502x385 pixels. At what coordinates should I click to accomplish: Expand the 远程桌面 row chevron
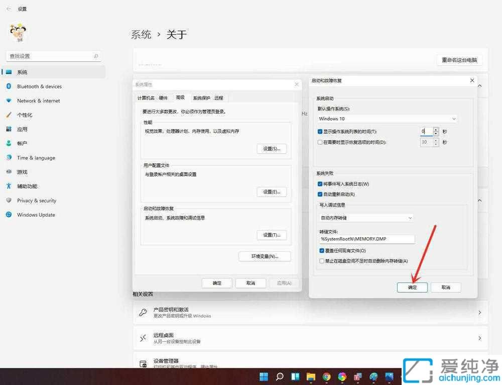pos(479,338)
